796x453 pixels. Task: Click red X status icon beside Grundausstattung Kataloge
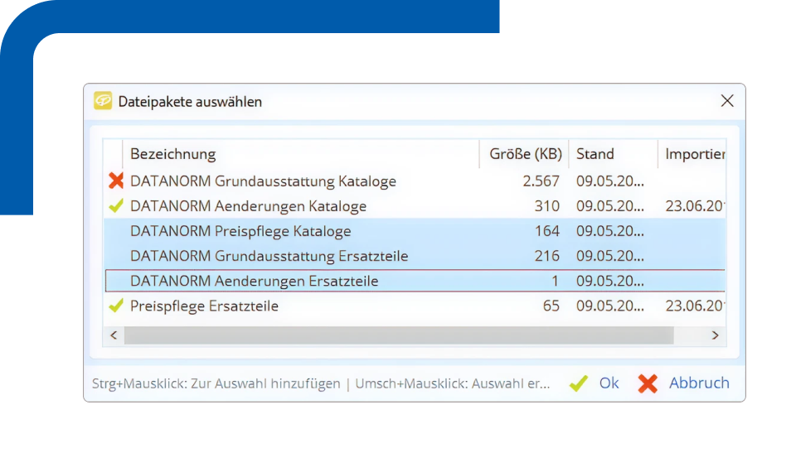(116, 181)
